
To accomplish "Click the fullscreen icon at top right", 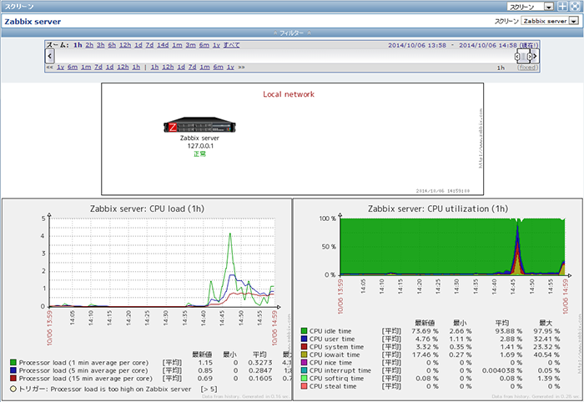I will click(x=576, y=6).
